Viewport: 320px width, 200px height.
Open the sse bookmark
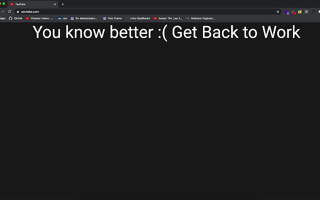click(x=62, y=18)
